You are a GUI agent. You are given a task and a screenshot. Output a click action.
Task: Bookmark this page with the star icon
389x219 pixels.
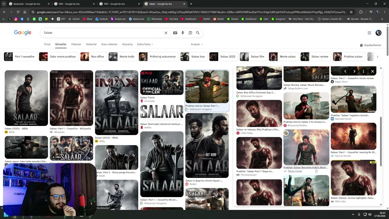click(351, 12)
